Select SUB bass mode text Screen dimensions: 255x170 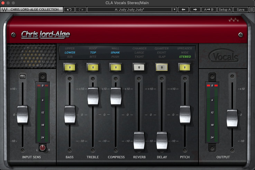coord(70,57)
